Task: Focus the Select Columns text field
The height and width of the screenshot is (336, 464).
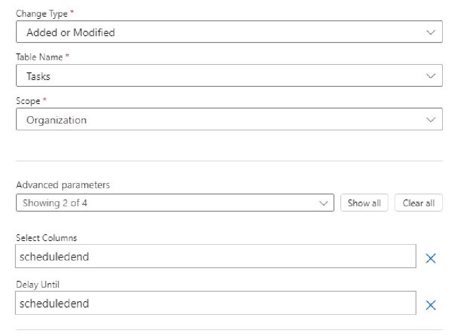Action: click(215, 256)
